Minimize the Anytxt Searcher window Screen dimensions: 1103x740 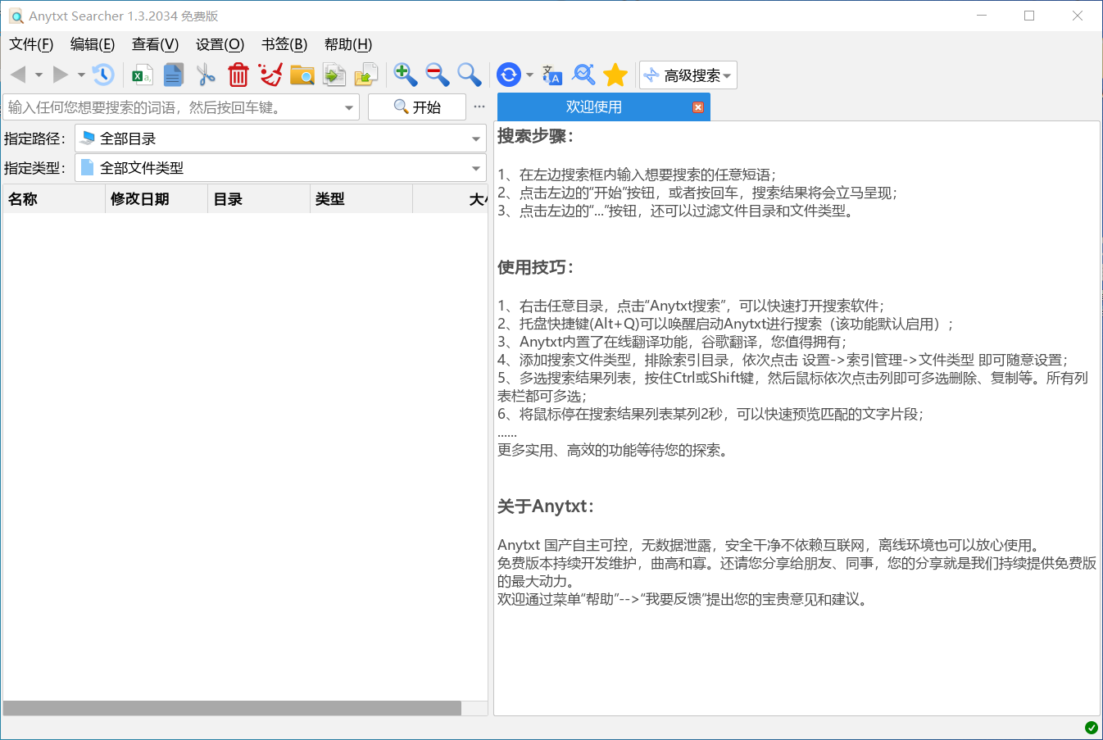[x=982, y=16]
